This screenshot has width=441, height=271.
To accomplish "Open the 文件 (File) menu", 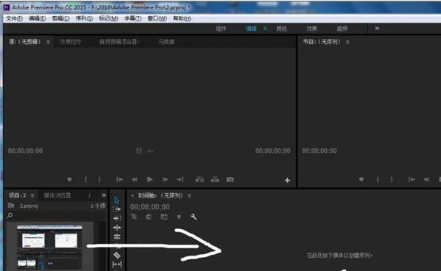I will 14,18.
